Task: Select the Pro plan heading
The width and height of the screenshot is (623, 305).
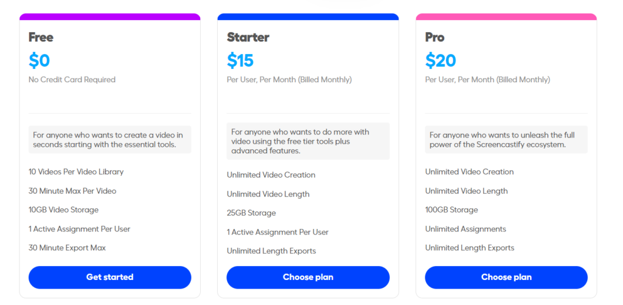Action: (x=434, y=37)
